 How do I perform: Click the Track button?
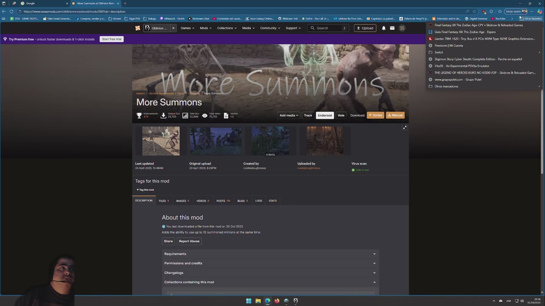coord(308,115)
